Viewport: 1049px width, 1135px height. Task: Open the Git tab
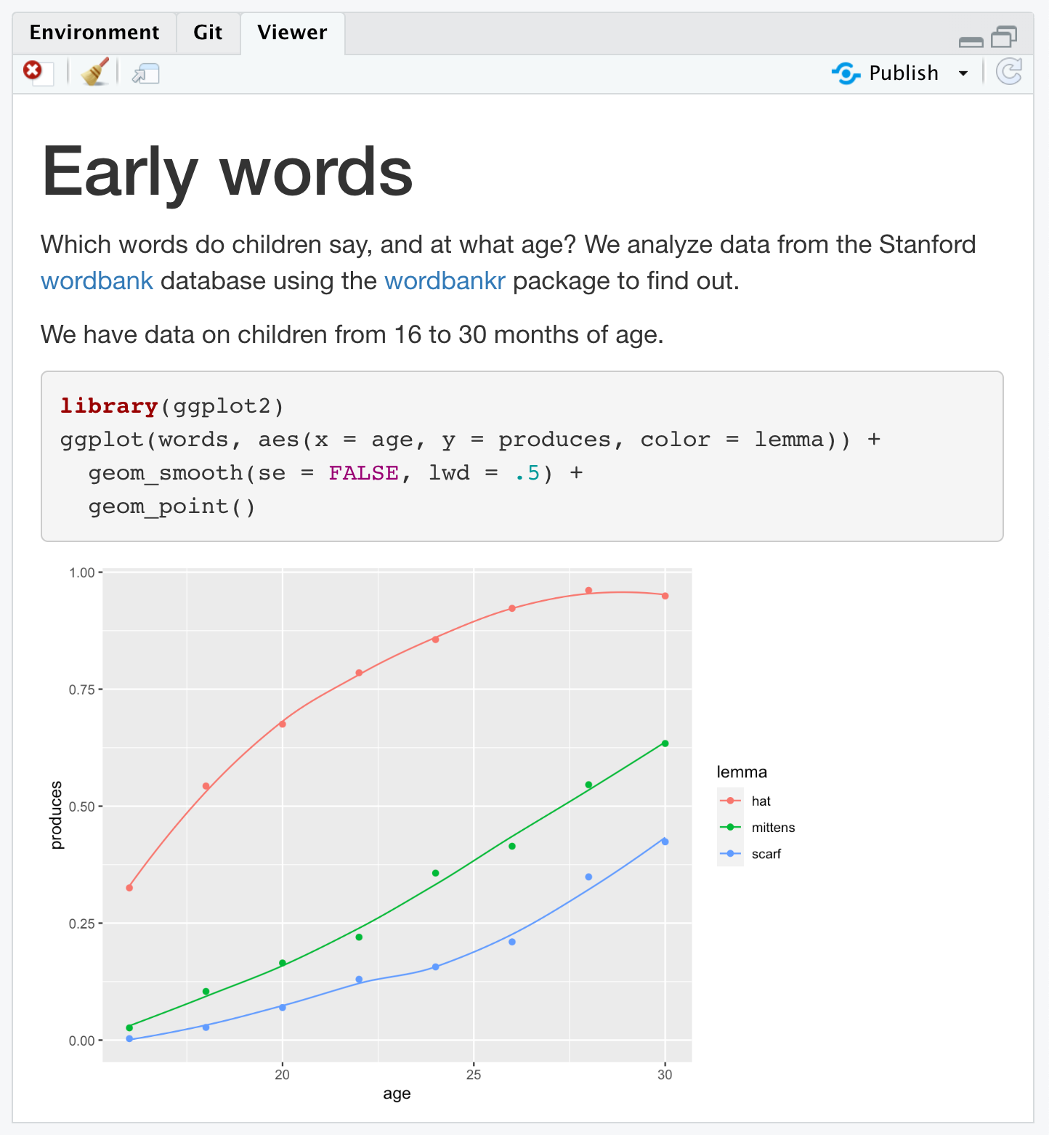[208, 33]
